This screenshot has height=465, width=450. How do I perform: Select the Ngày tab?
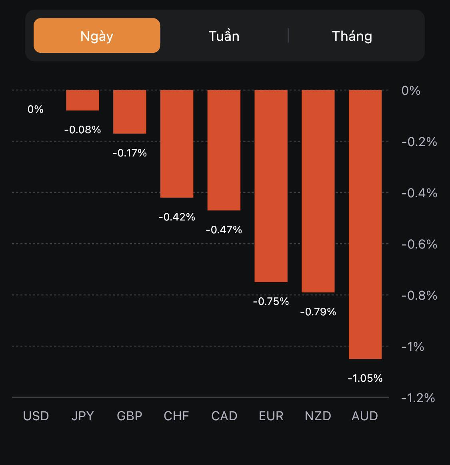tap(97, 36)
